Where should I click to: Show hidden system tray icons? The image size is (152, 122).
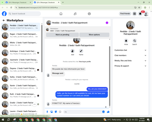point(124,120)
